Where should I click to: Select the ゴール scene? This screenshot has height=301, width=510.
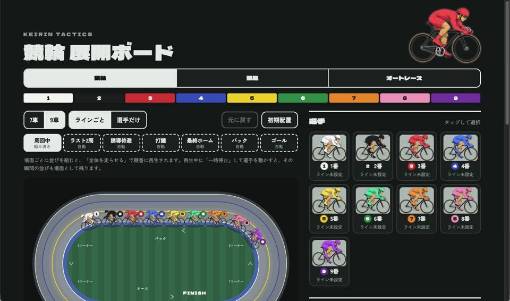click(x=279, y=143)
